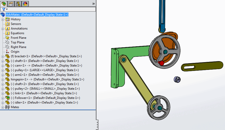
Task: Click the Origin icon in tree
Action: [7, 52]
